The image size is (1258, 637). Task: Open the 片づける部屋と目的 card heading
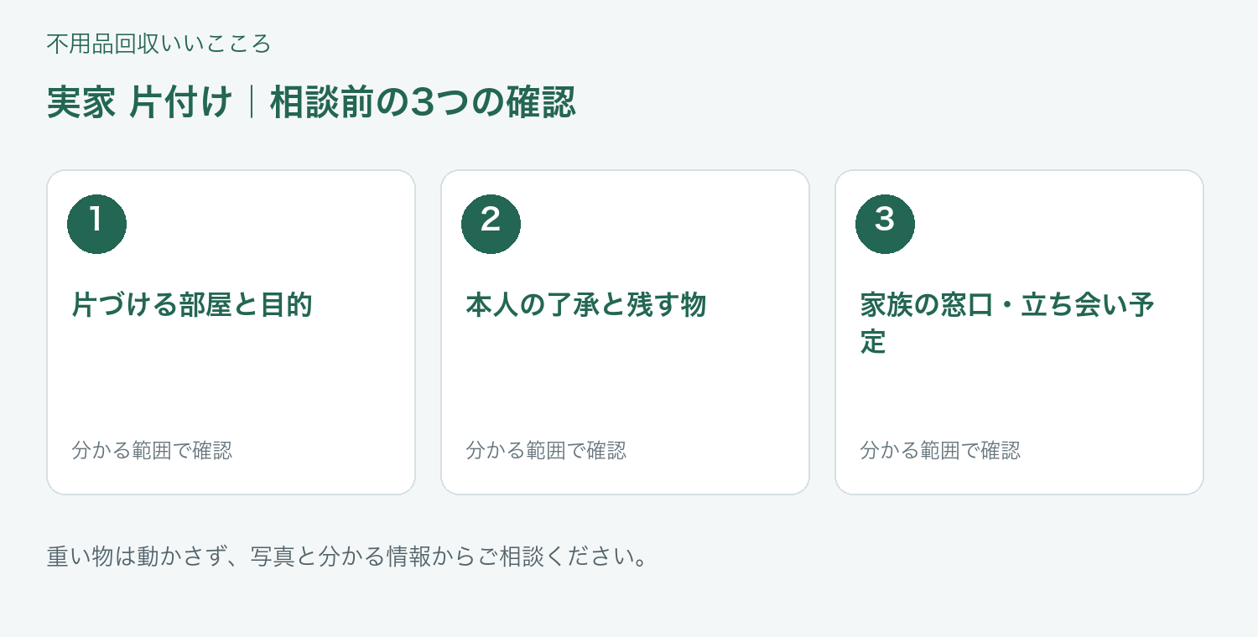192,305
